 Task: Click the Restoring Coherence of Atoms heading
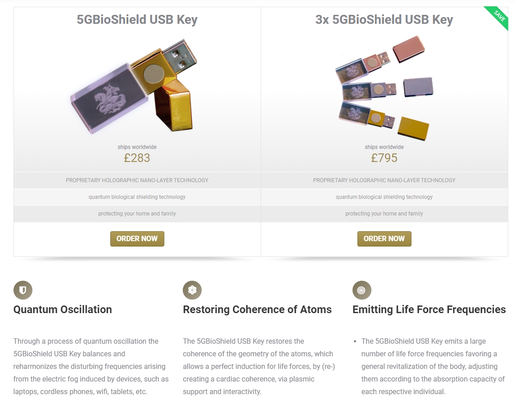coord(257,310)
